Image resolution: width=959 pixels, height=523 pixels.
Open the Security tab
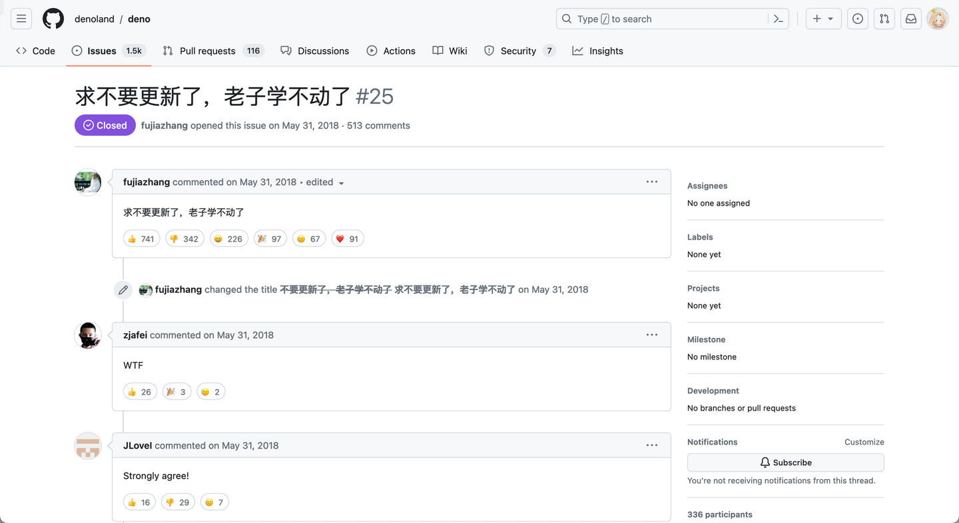(519, 51)
